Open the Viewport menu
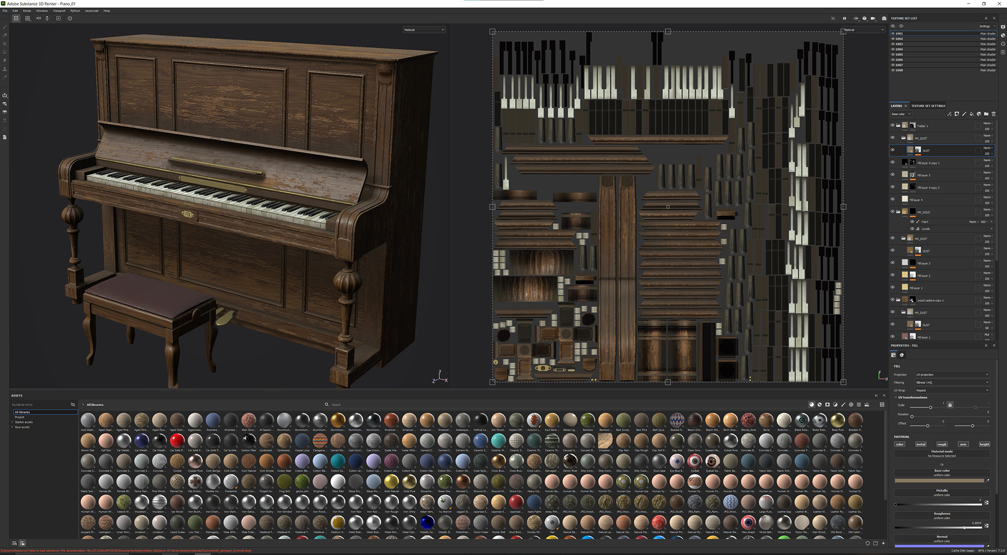 (x=59, y=10)
